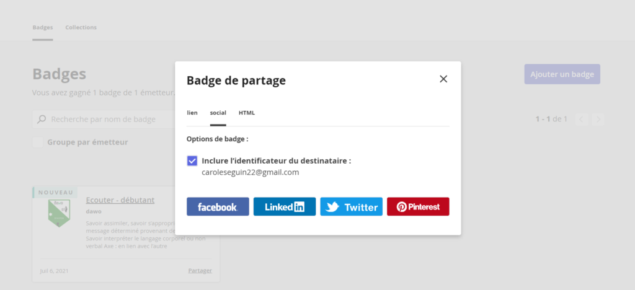The height and width of the screenshot is (290, 635).
Task: Click the search magnifier icon
Action: tap(42, 120)
